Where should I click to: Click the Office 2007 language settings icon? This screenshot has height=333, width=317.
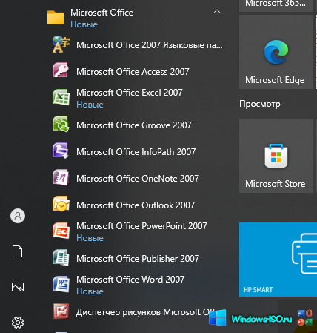pos(61,44)
